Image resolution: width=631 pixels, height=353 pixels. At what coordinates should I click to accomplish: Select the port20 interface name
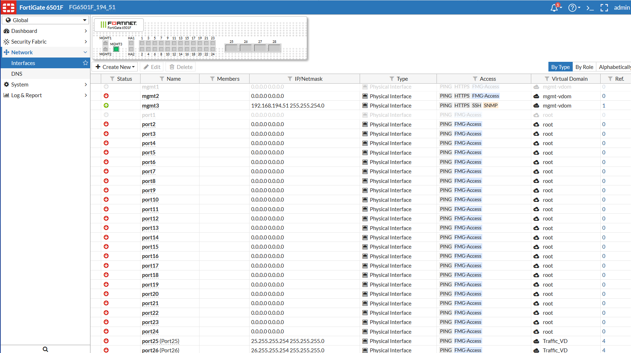click(150, 294)
